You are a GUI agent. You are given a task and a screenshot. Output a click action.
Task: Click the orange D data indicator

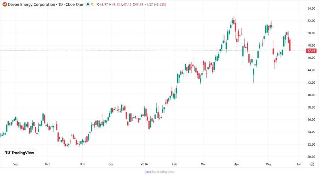[93, 4]
